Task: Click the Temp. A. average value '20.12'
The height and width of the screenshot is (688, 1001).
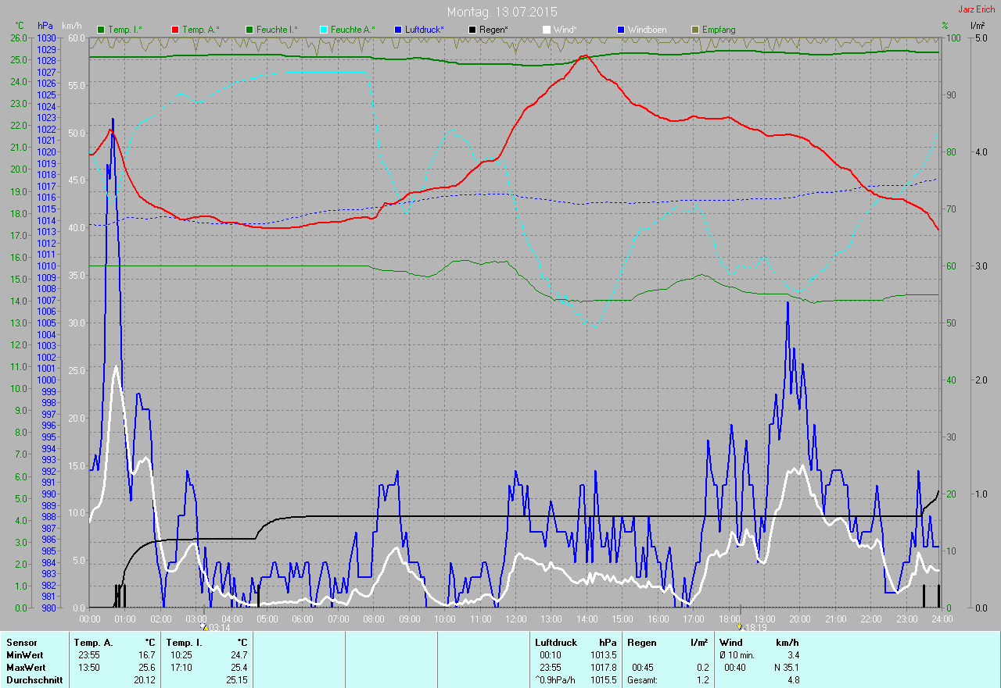Action: click(x=144, y=680)
